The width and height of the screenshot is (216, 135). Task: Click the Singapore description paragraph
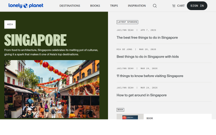click(x=51, y=52)
